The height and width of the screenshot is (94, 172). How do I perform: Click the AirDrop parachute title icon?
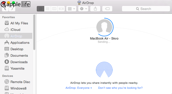click(x=79, y=3)
